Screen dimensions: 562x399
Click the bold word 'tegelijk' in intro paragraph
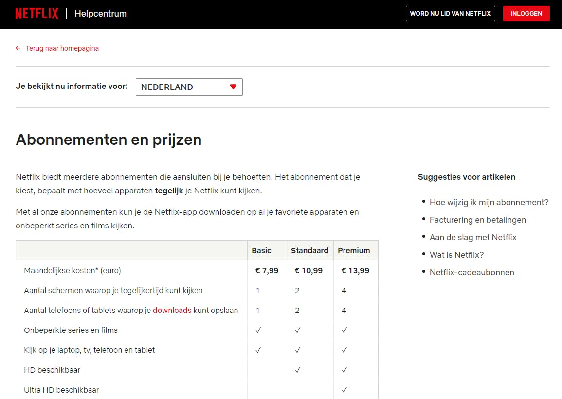[x=169, y=191]
